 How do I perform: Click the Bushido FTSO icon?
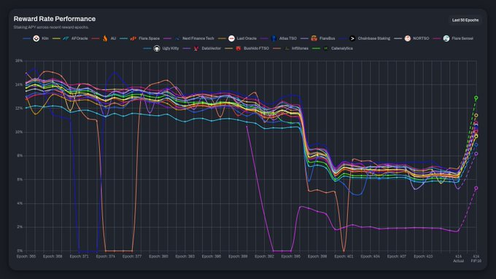[x=239, y=48]
